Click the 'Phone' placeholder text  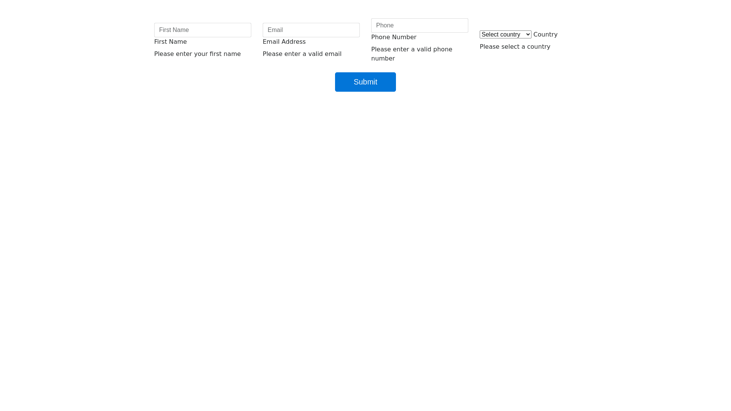click(x=385, y=25)
